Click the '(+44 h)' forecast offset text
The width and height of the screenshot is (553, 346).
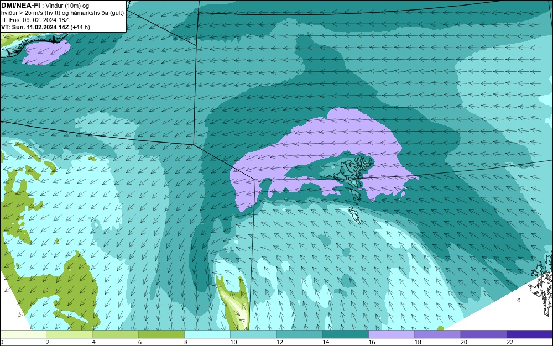(x=80, y=27)
